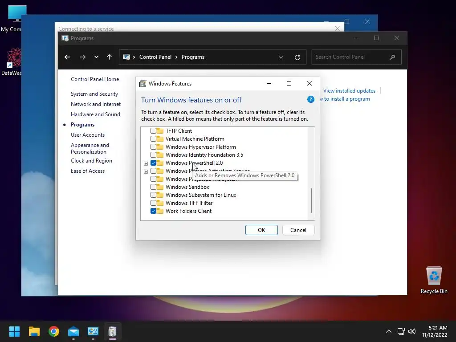Screen dimensions: 456x342
Task: Click the folder icon beside Windows Sandbox
Action: pos(160,187)
